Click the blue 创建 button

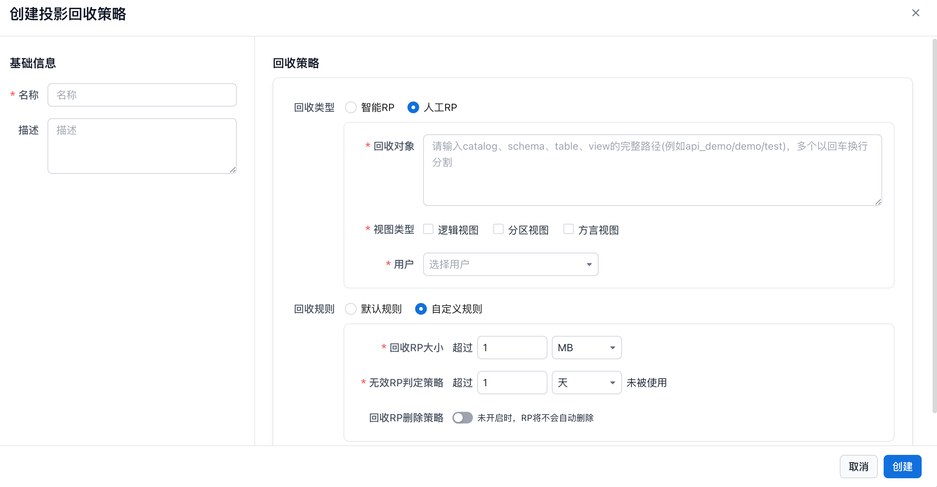pos(902,467)
